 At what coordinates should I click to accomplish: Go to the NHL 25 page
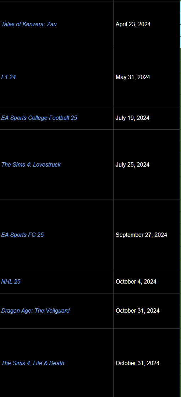point(11,281)
